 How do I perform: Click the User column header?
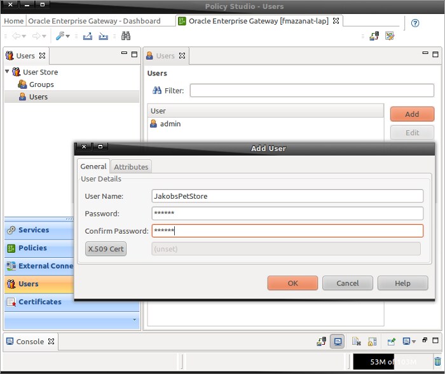pos(266,111)
